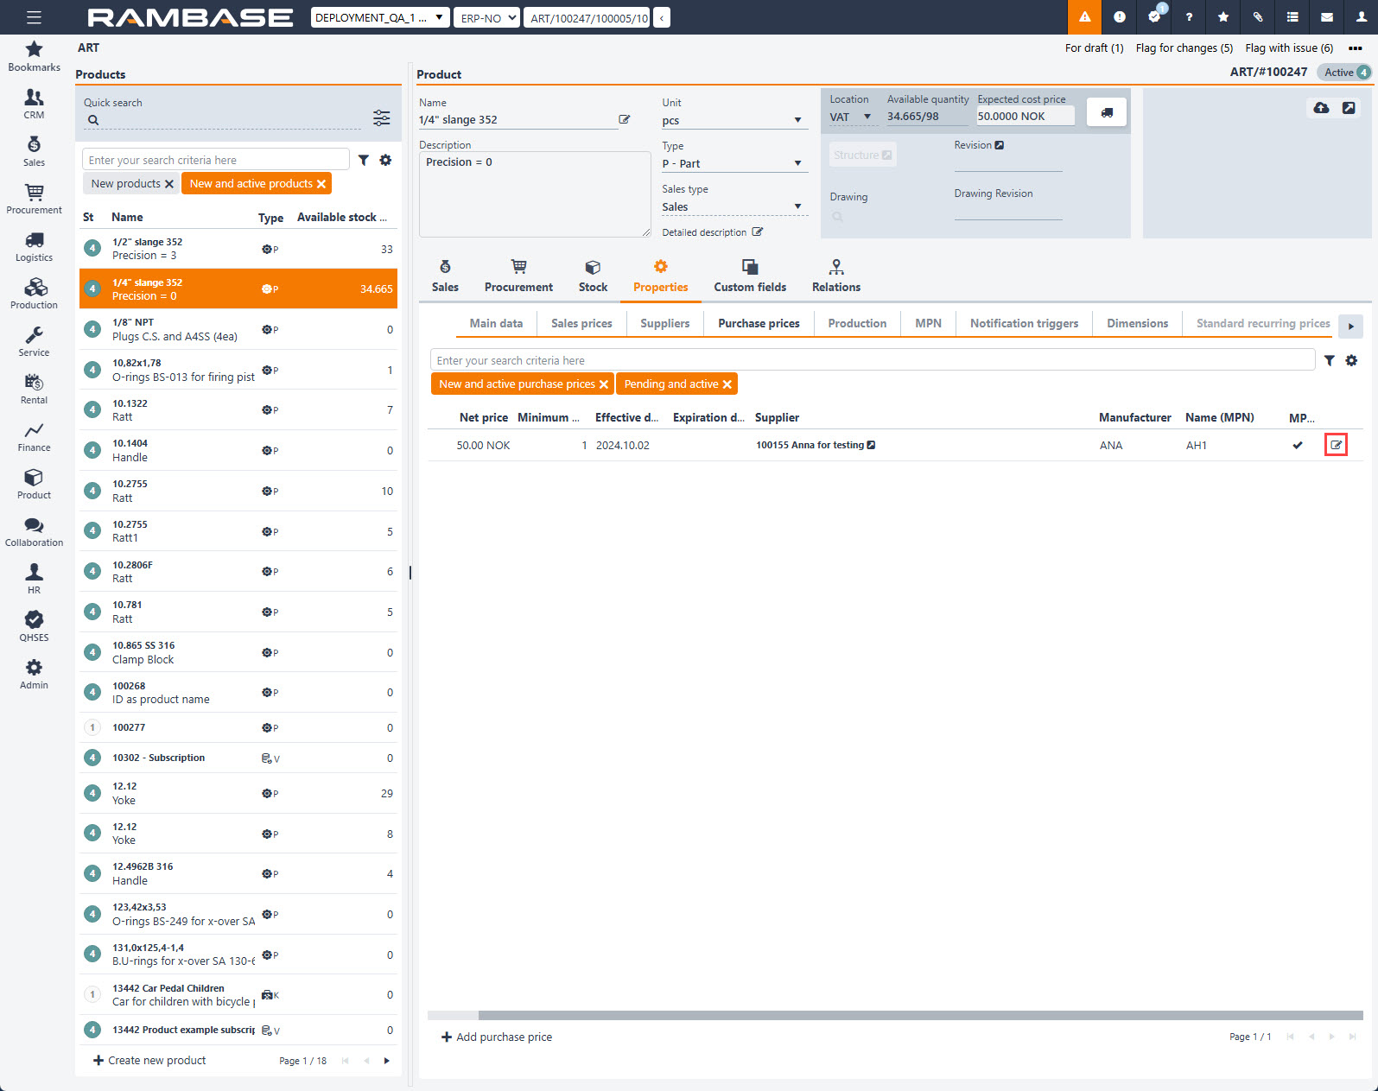The image size is (1378, 1091).
Task: Open the hamburger main menu
Action: (x=34, y=17)
